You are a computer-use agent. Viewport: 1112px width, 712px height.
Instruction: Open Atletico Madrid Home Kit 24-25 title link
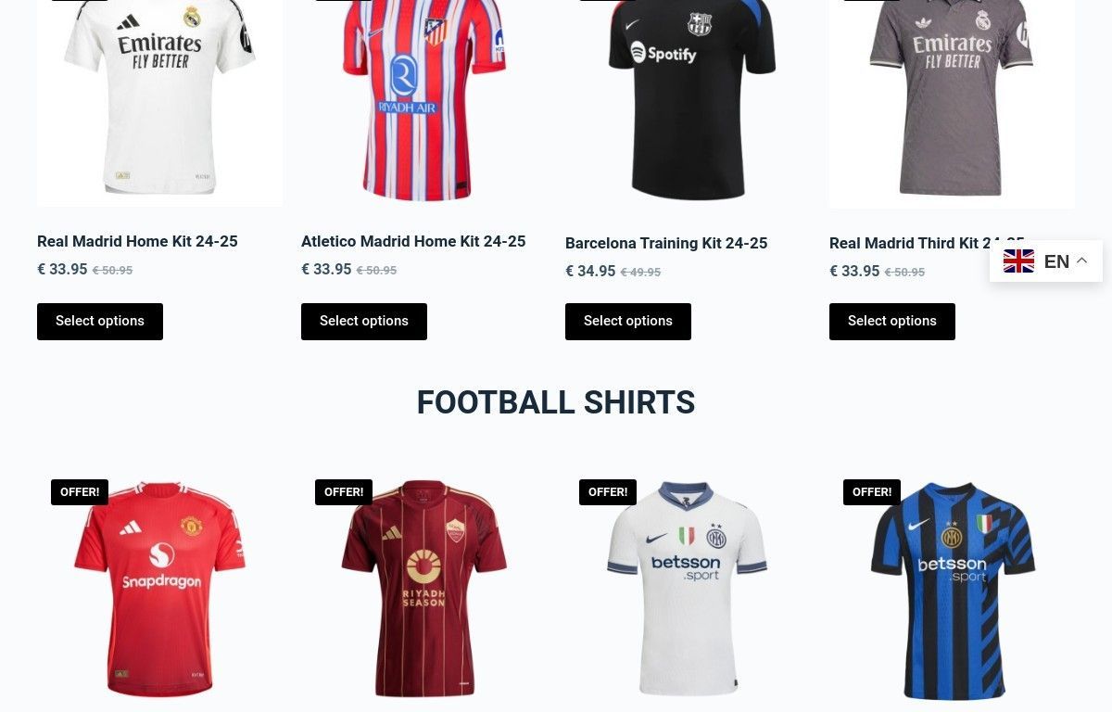413,241
